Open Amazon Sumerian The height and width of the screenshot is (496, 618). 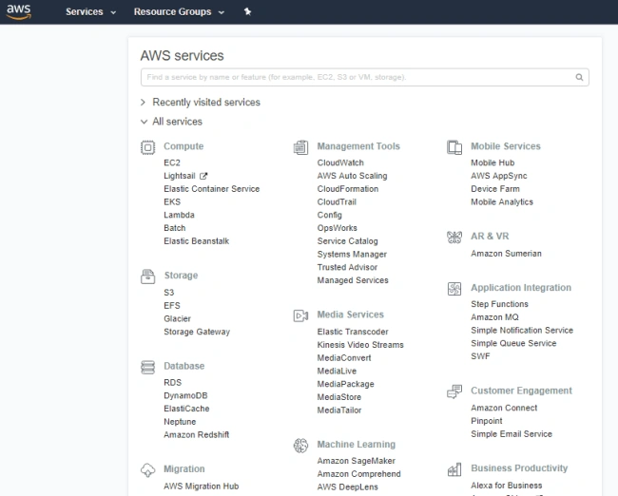coord(506,254)
